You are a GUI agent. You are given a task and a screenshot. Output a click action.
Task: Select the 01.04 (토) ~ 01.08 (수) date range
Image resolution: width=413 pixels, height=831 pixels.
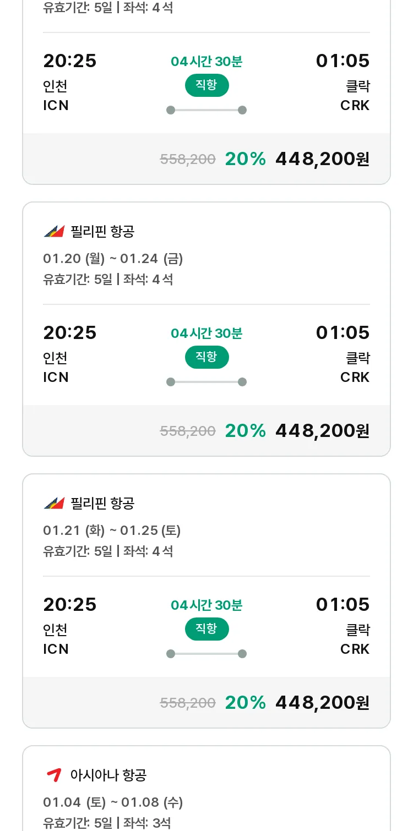click(113, 802)
